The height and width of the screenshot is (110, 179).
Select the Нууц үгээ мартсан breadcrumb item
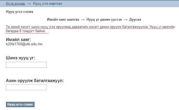[x=48, y=4]
